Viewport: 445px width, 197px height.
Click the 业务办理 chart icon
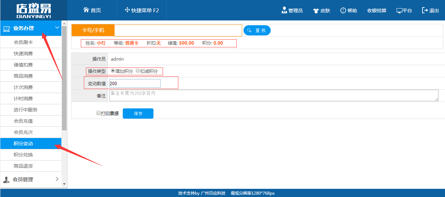[6, 29]
